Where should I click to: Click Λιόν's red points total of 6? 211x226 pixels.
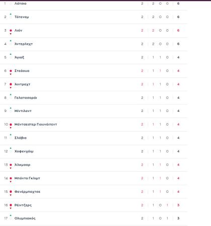pyautogui.click(x=178, y=31)
